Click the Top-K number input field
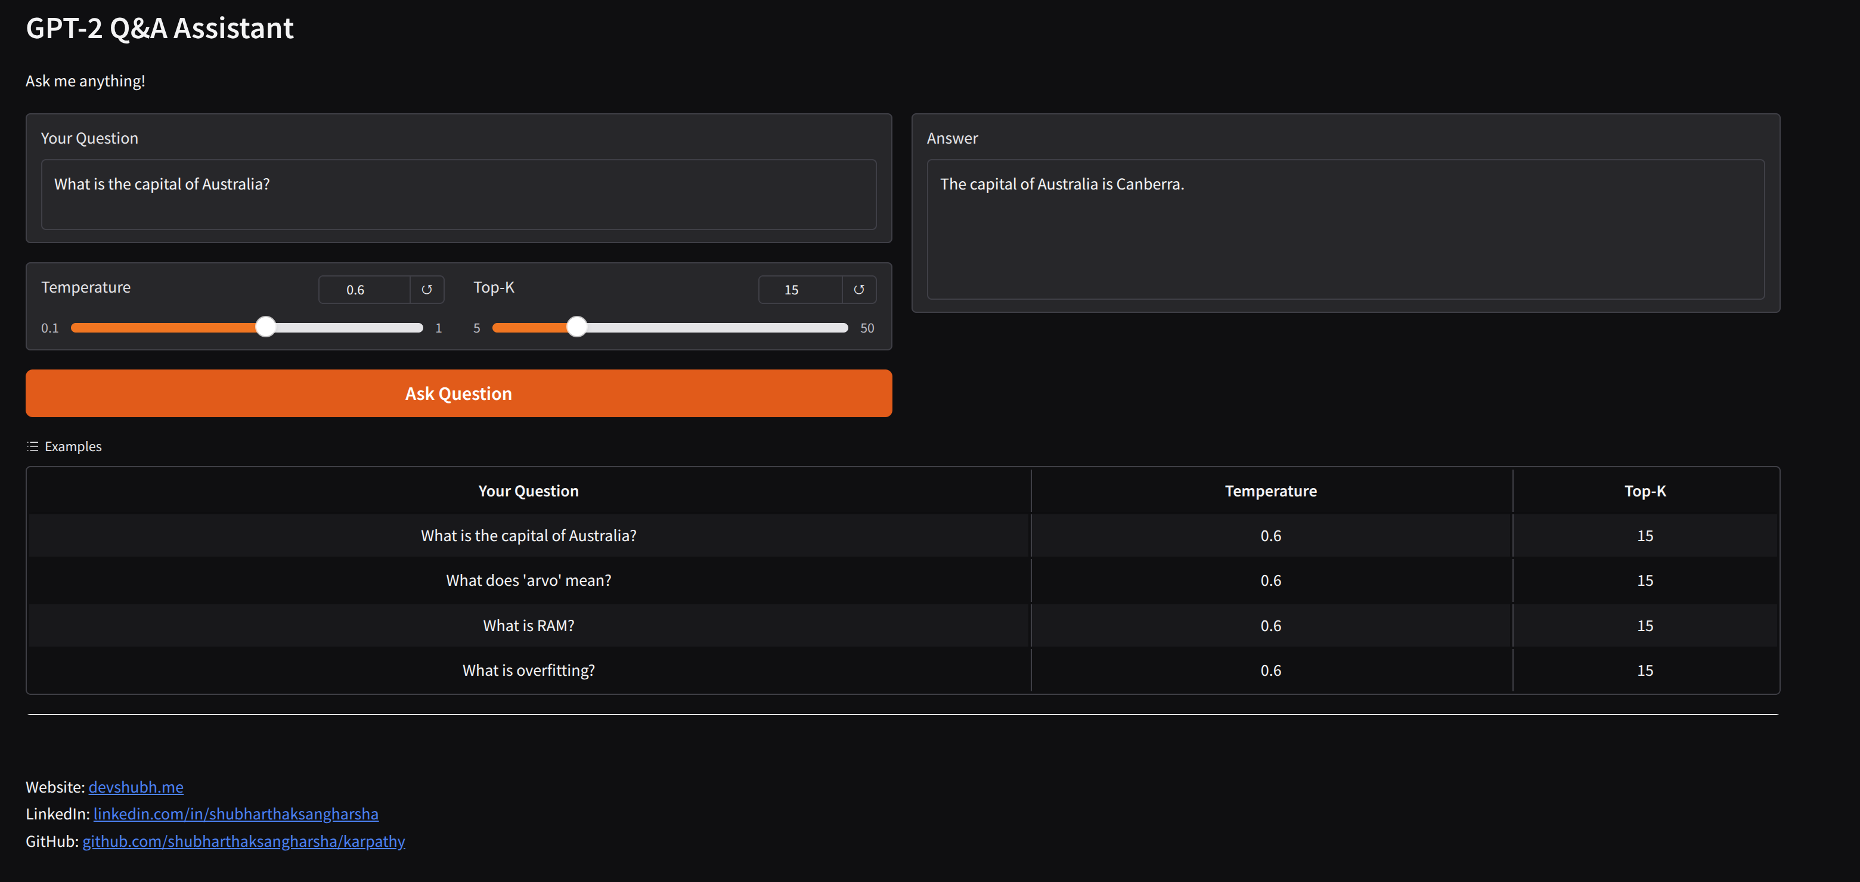The image size is (1860, 882). pyautogui.click(x=800, y=290)
